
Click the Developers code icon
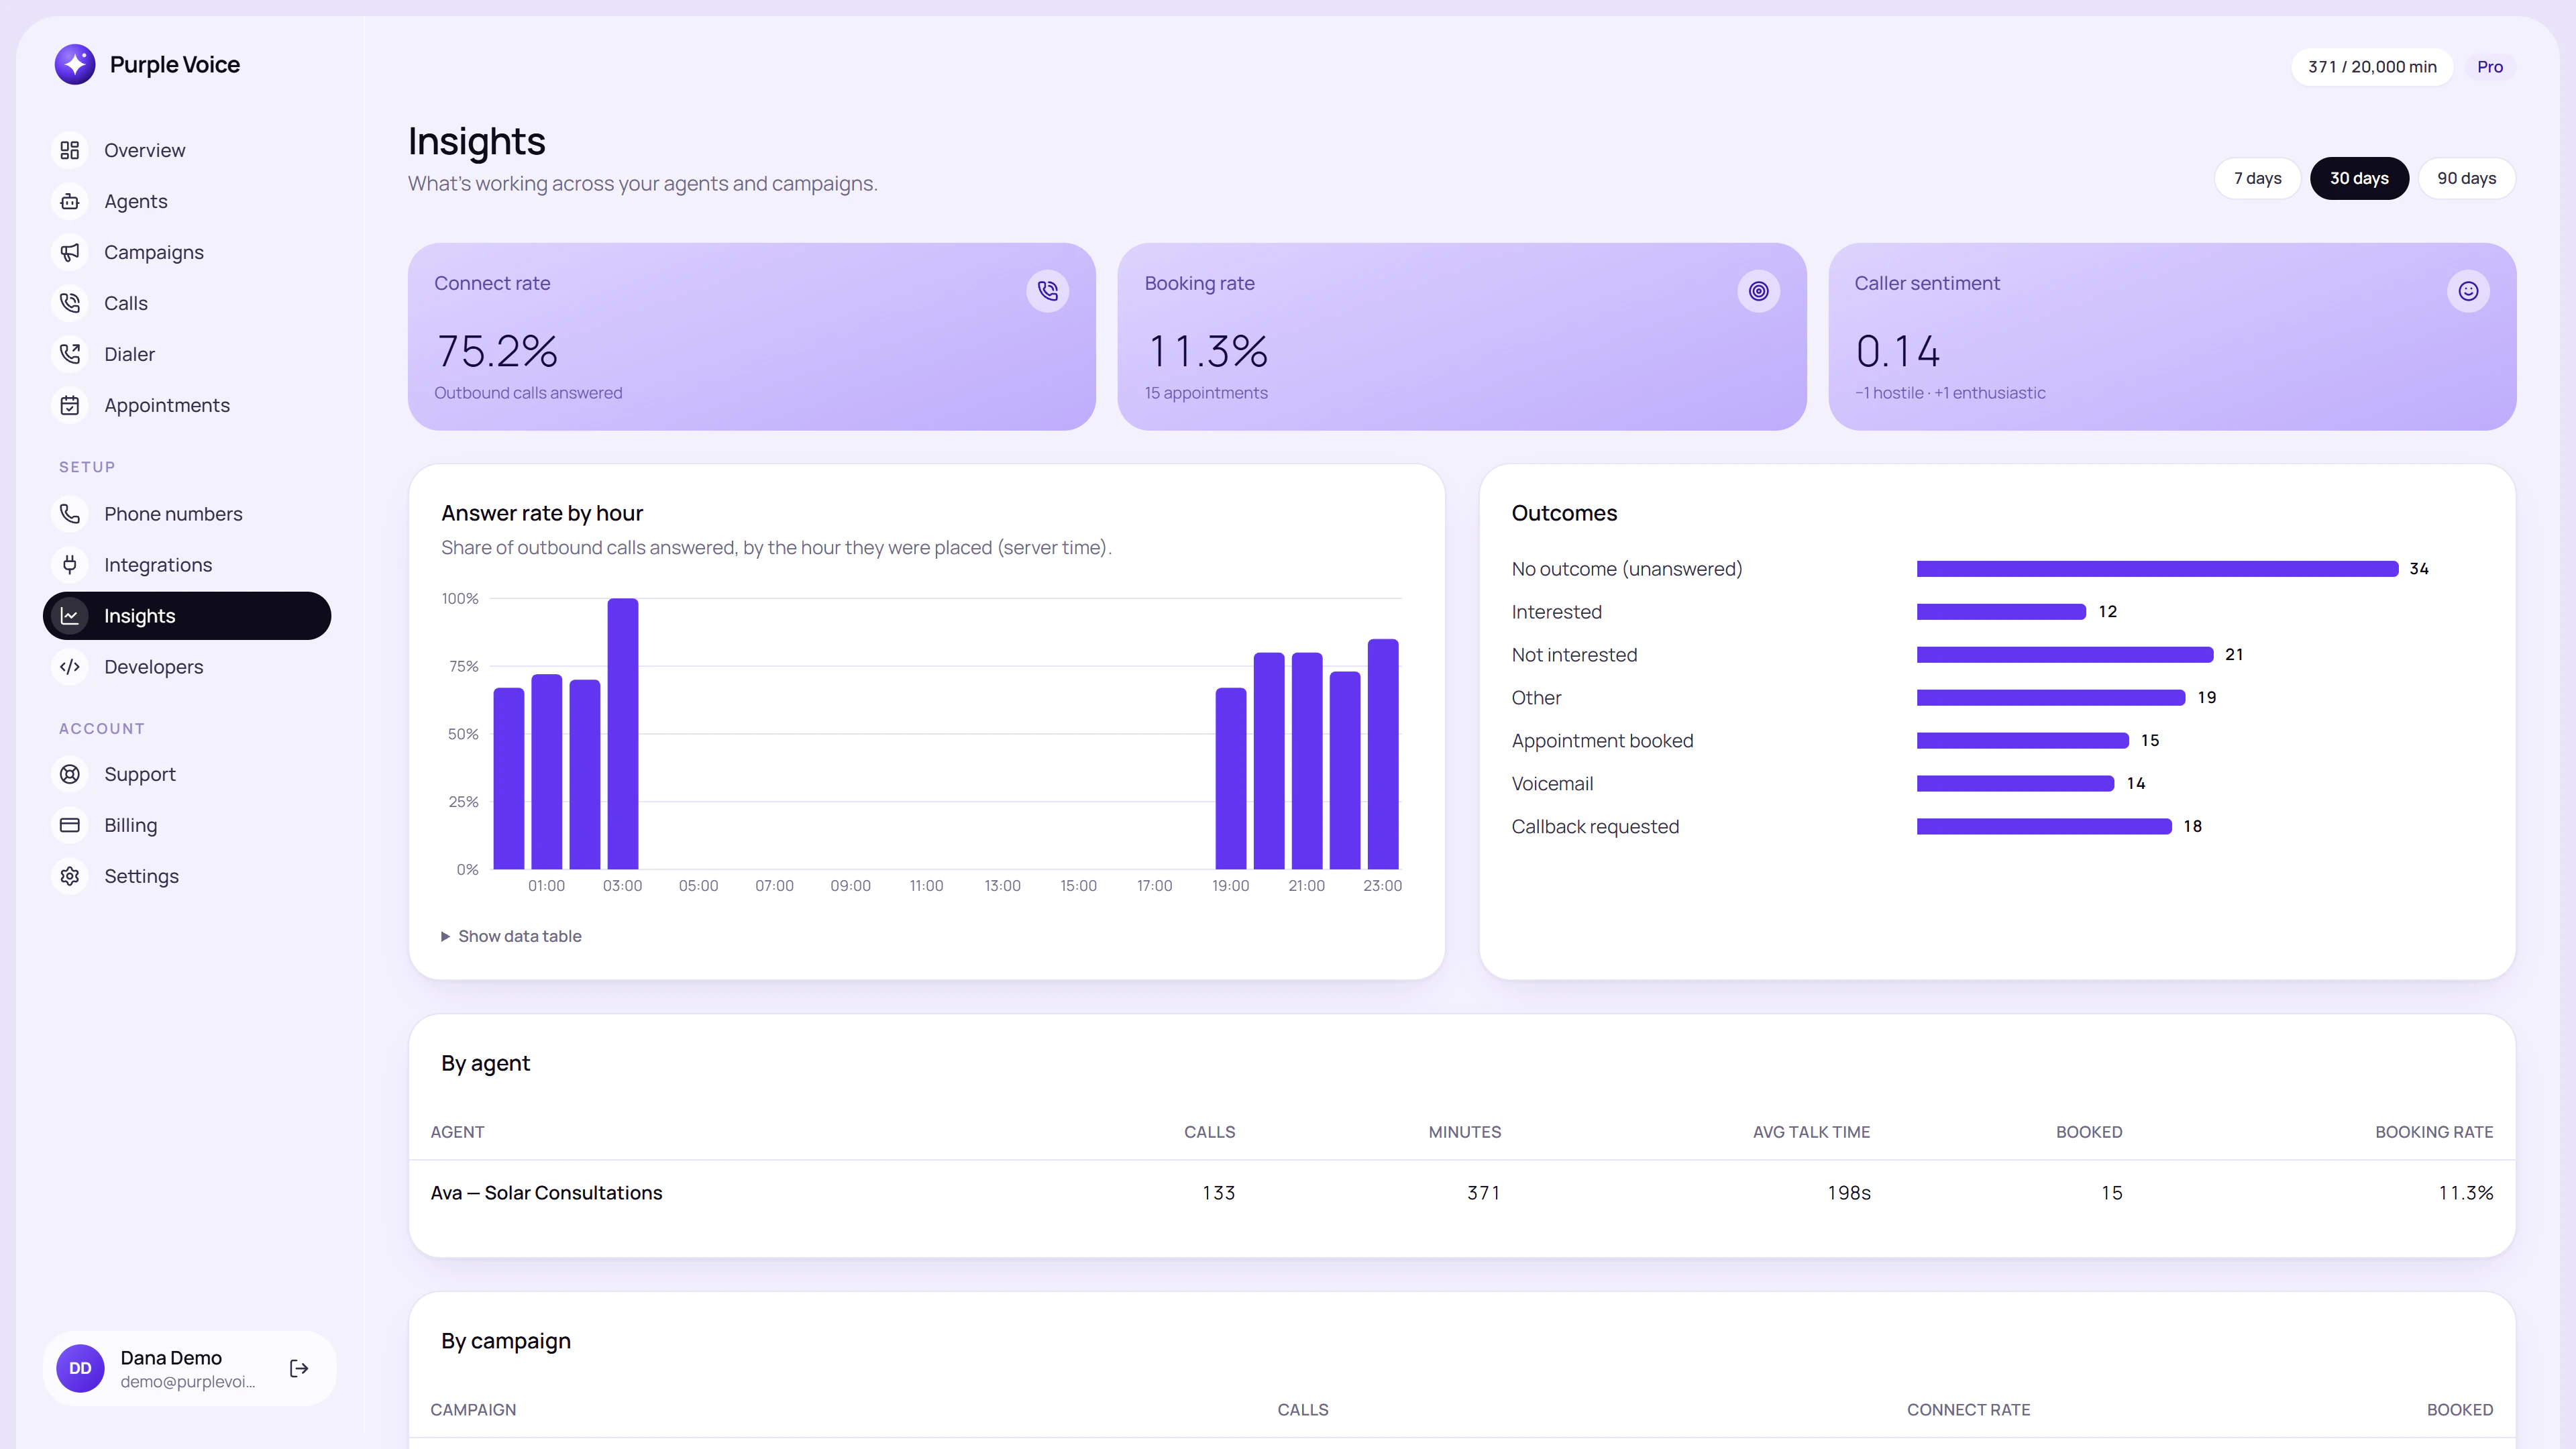pos(70,667)
